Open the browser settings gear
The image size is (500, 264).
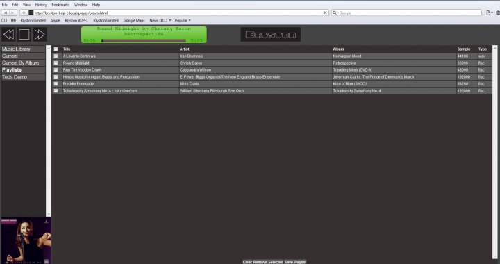point(497,13)
